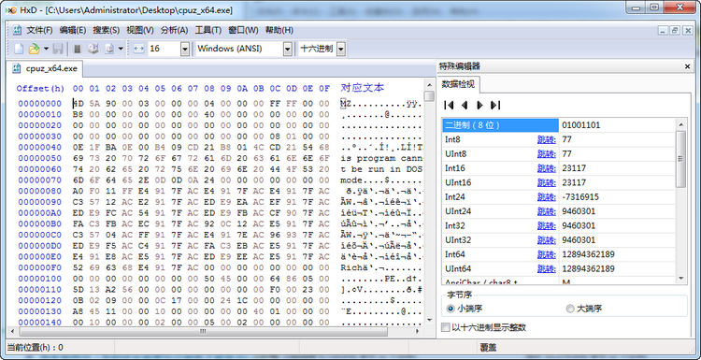Click the hex view horizontal scrollbar thumb
The height and width of the screenshot is (360, 701).
tap(203, 331)
